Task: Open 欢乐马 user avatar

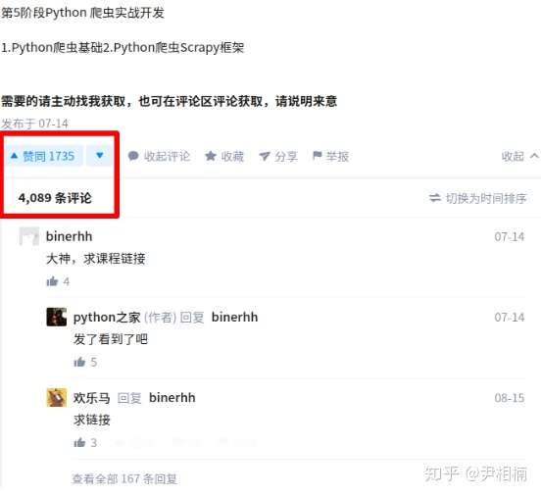Action: pyautogui.click(x=57, y=397)
